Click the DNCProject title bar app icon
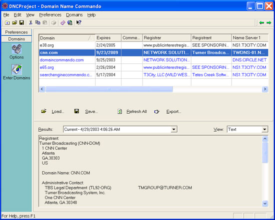 coord(5,6)
